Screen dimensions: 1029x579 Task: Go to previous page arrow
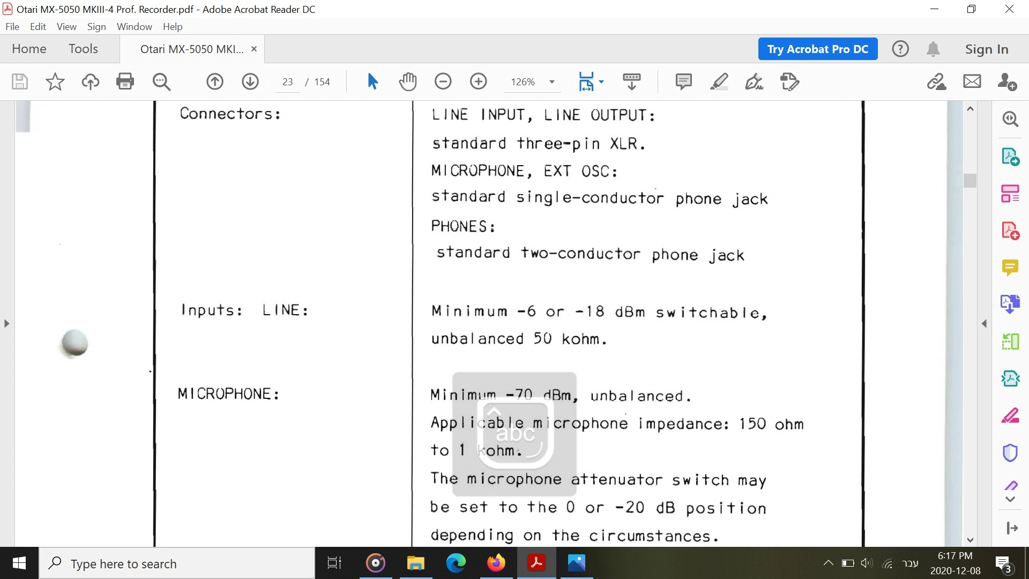[x=215, y=81]
